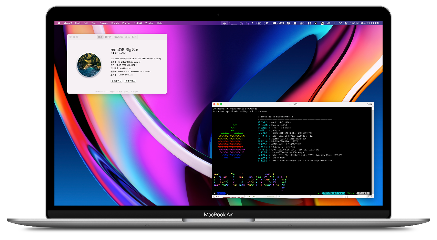Close the About This Mac window
This screenshot has width=437, height=240.
pos(70,36)
